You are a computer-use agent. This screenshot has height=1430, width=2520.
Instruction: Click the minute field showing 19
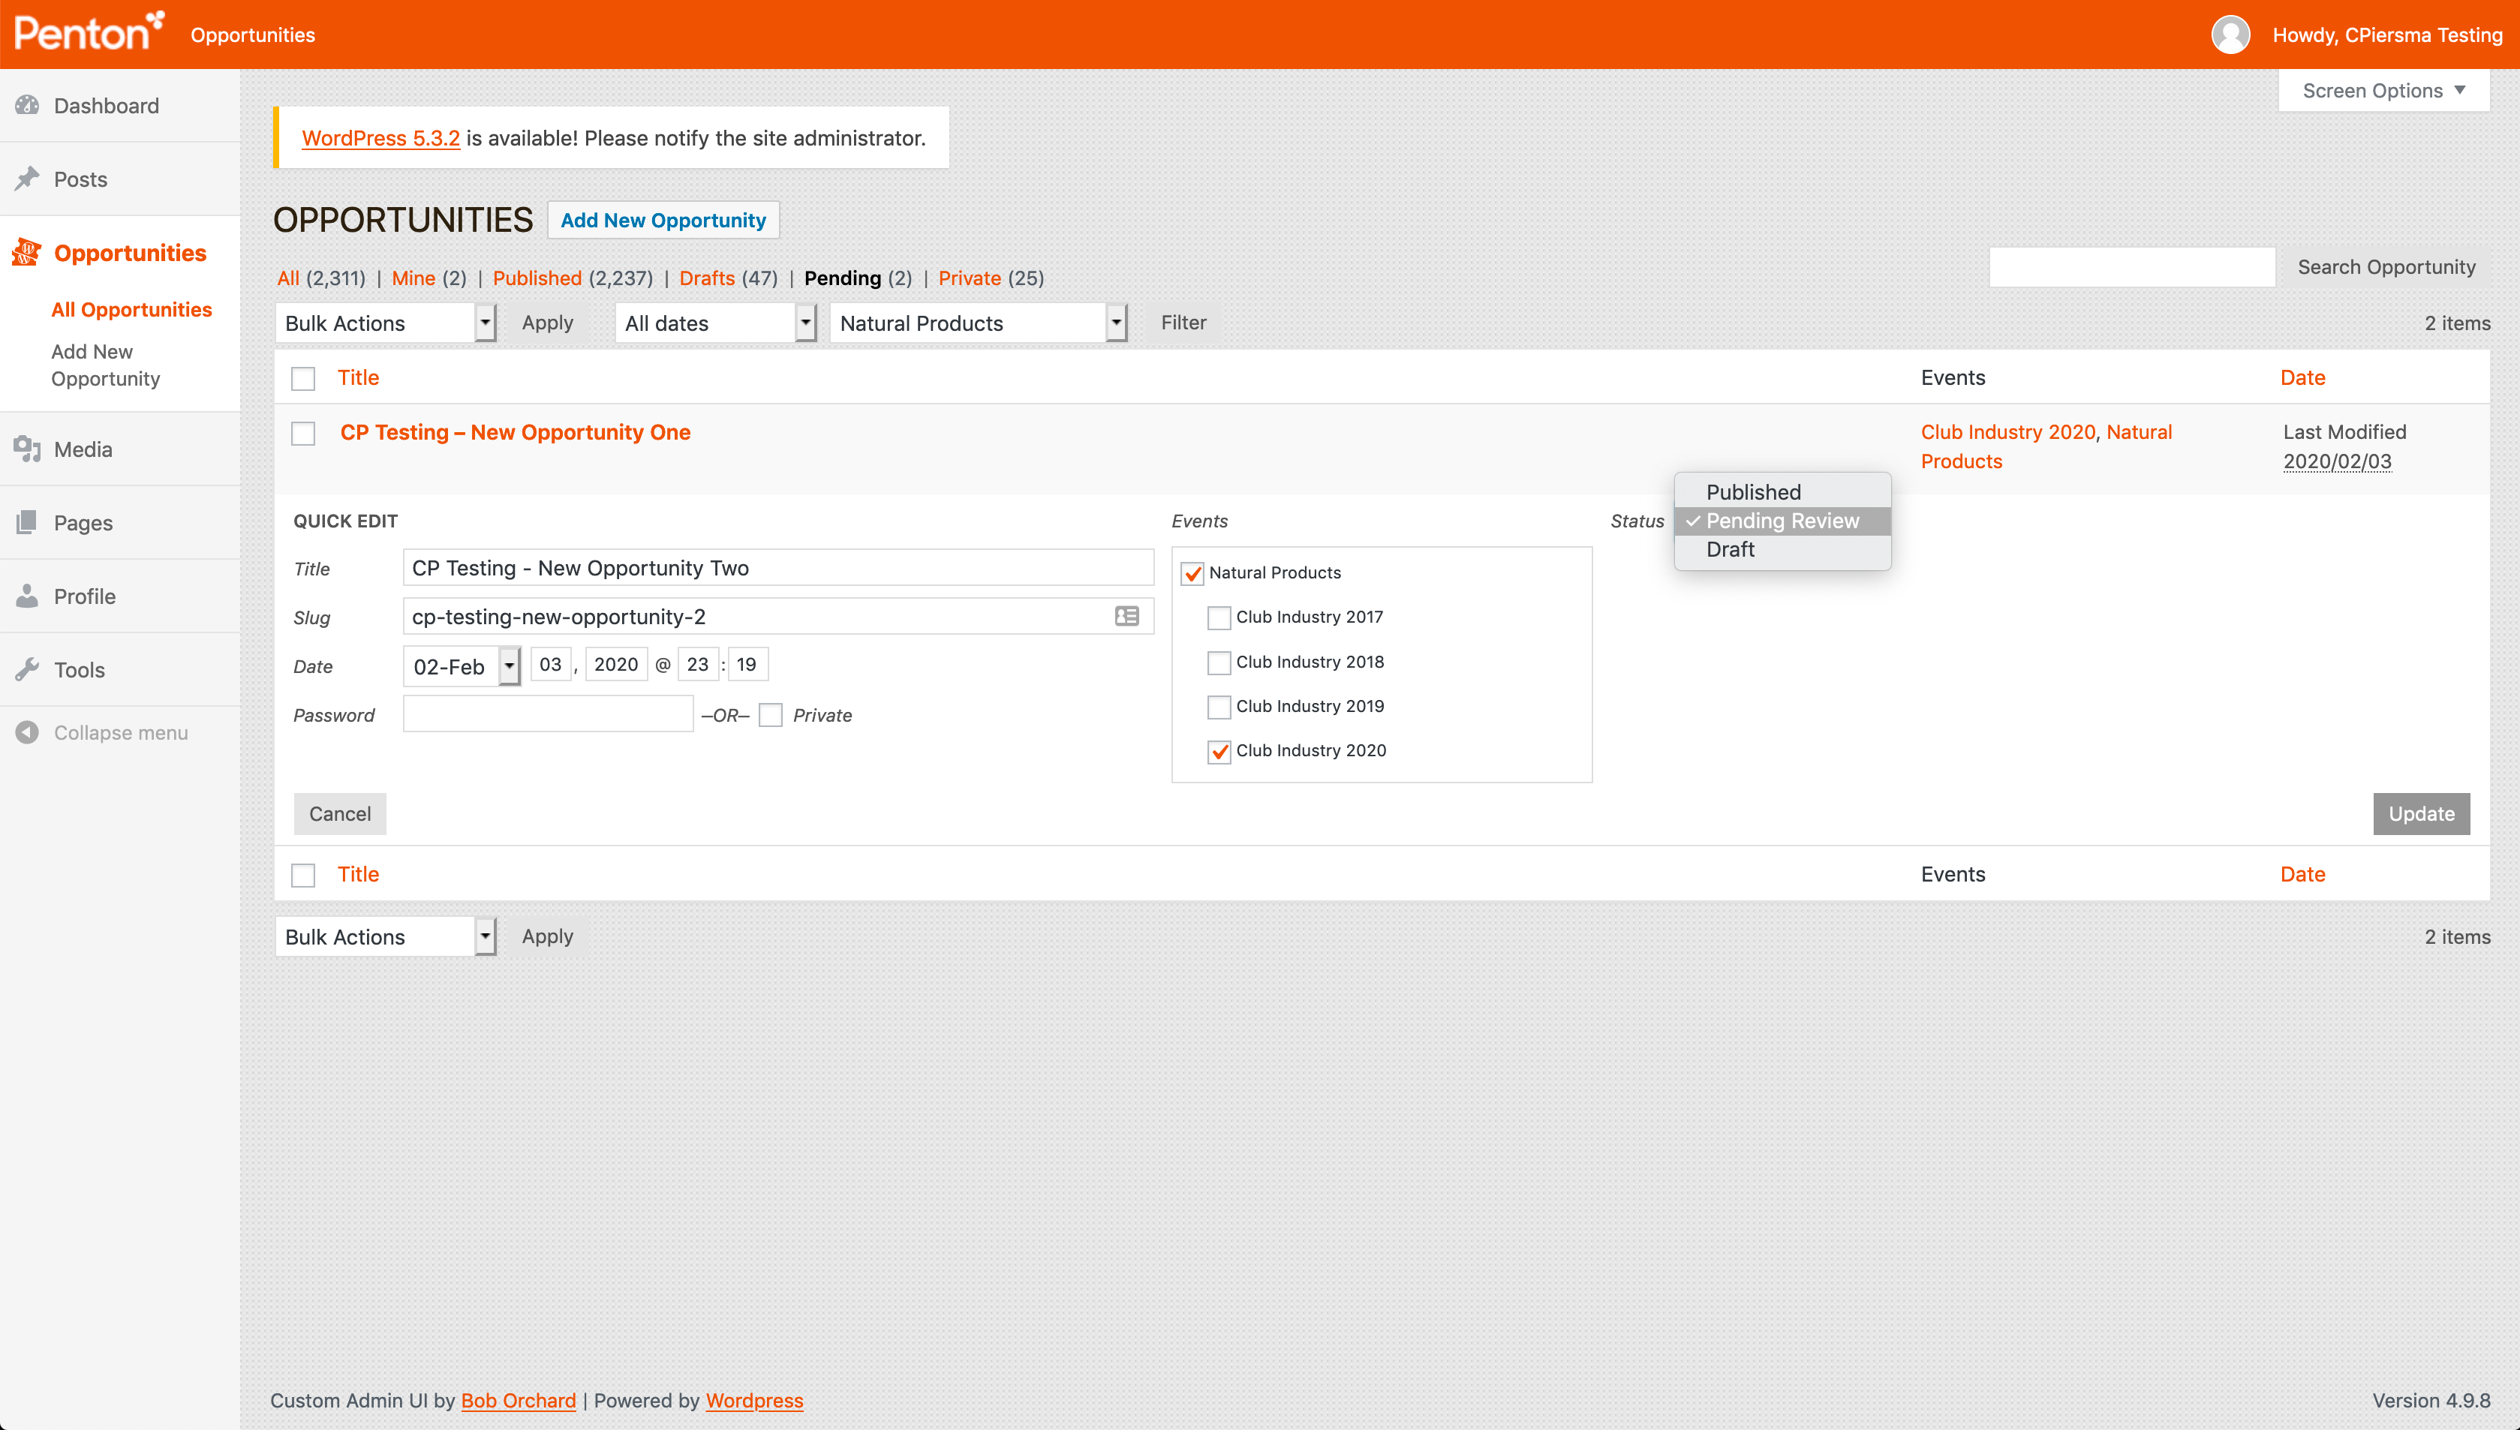pyautogui.click(x=747, y=665)
